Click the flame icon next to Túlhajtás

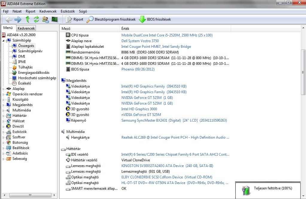[x=14, y=67]
